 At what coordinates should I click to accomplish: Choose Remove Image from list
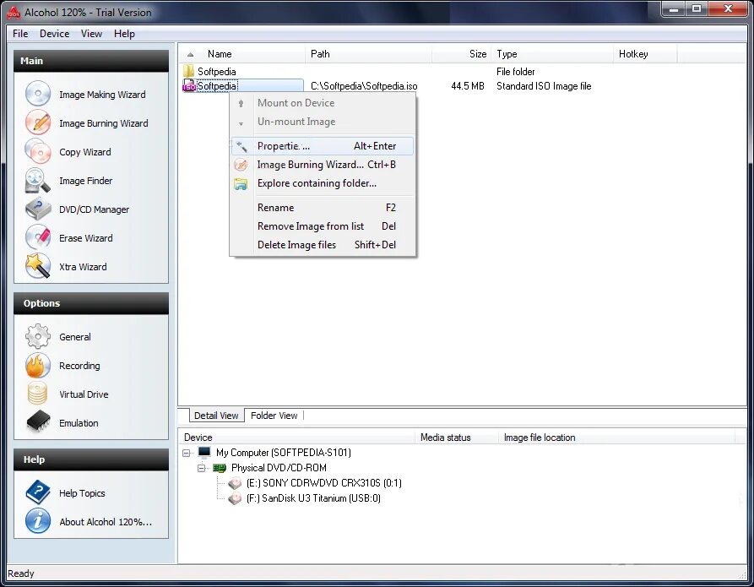[323, 226]
